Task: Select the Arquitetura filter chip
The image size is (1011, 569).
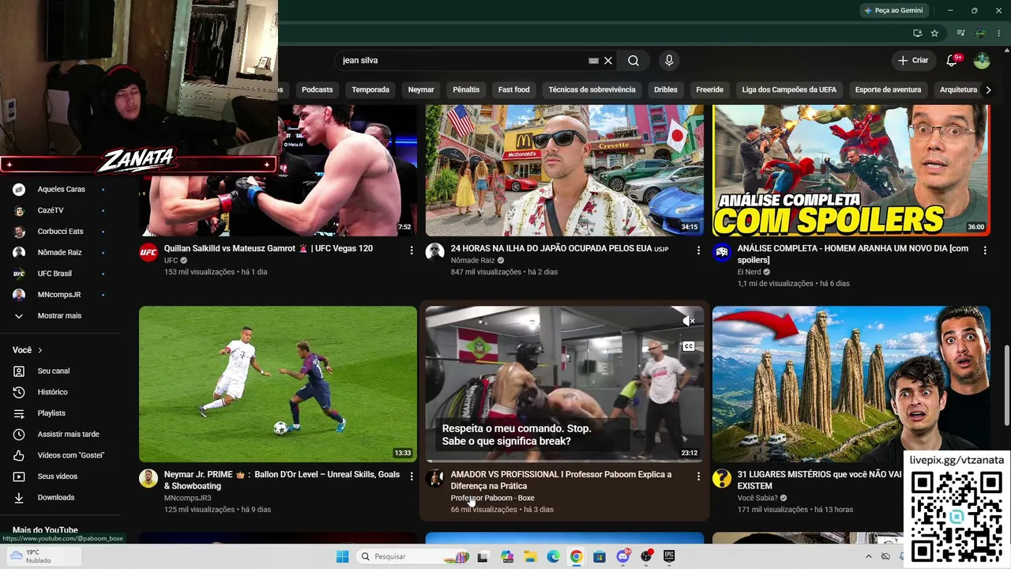Action: [x=958, y=90]
